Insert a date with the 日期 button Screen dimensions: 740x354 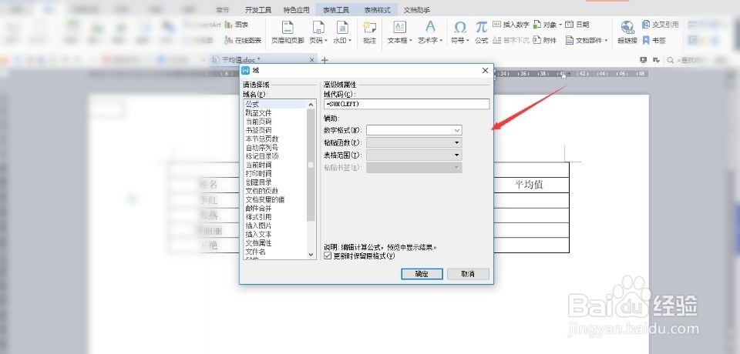coord(577,25)
